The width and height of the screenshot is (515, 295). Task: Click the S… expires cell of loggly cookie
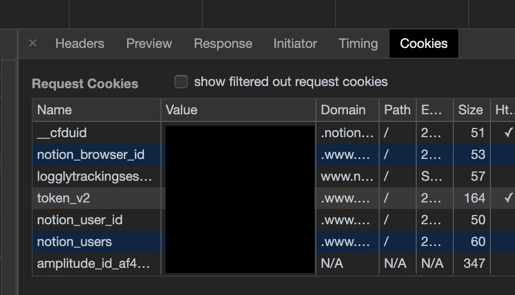(431, 176)
